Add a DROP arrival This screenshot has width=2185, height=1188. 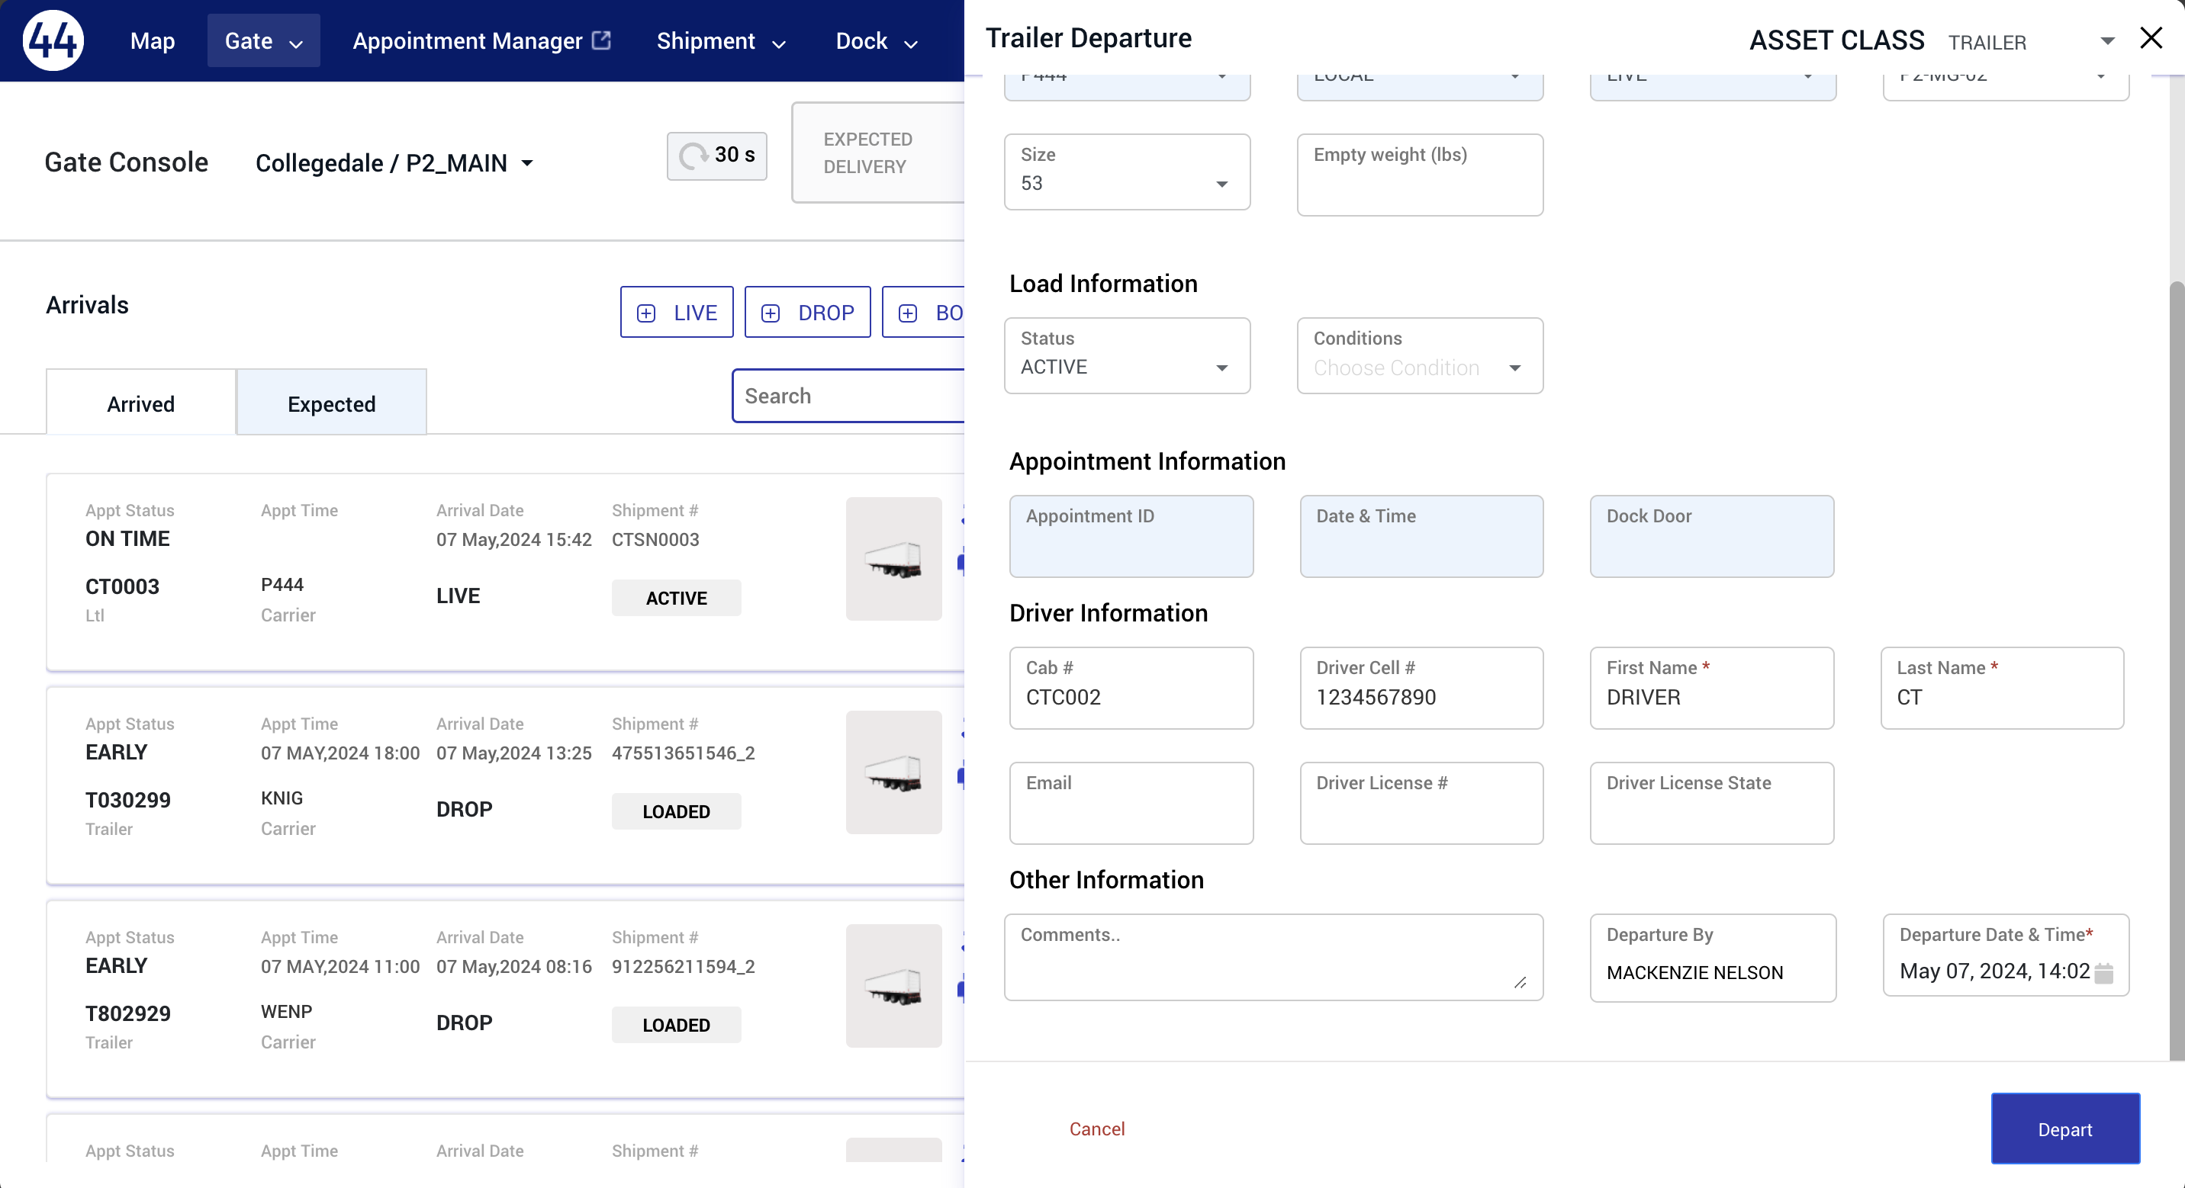[x=806, y=313]
